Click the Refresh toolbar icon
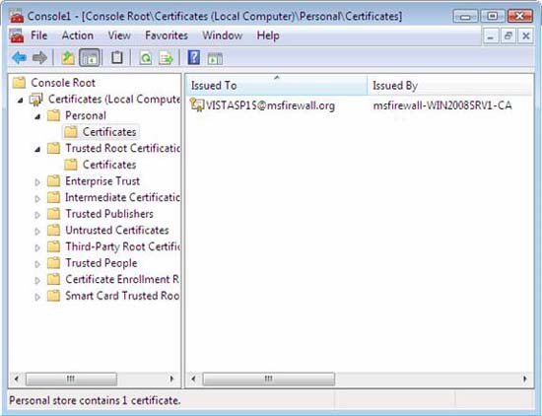 click(x=146, y=58)
